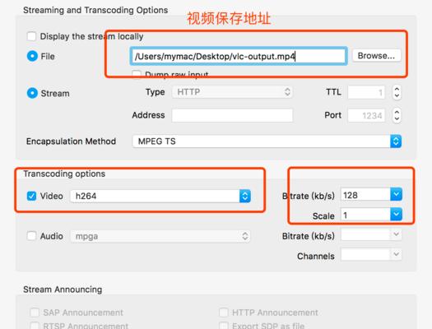
Task: Enable the Audio transcoding checkbox
Action: [x=31, y=236]
